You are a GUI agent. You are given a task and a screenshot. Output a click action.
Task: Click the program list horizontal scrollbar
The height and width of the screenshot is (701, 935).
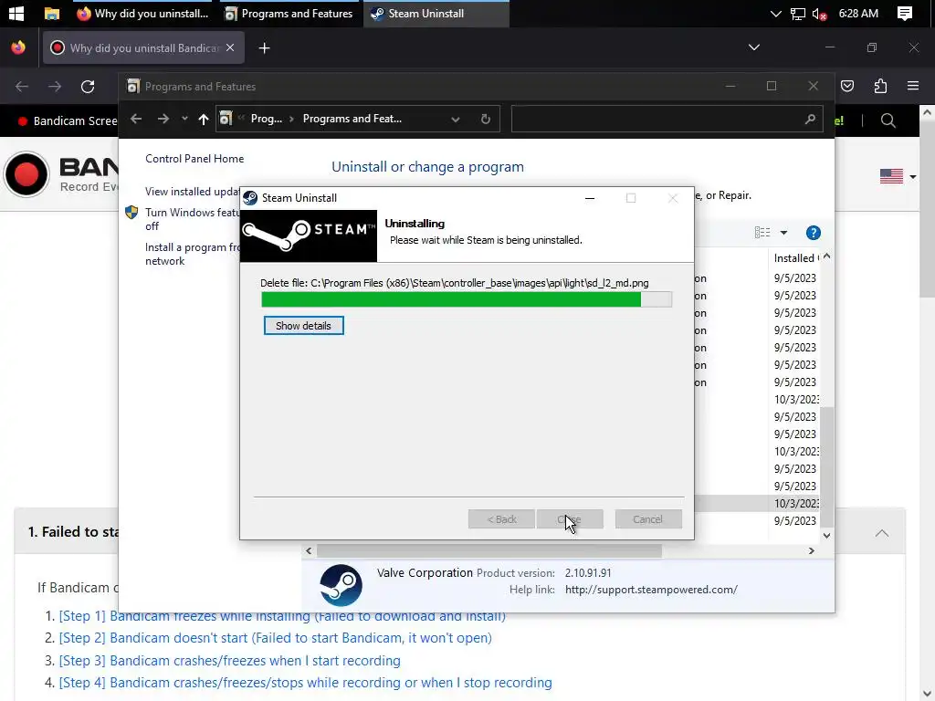[489, 550]
